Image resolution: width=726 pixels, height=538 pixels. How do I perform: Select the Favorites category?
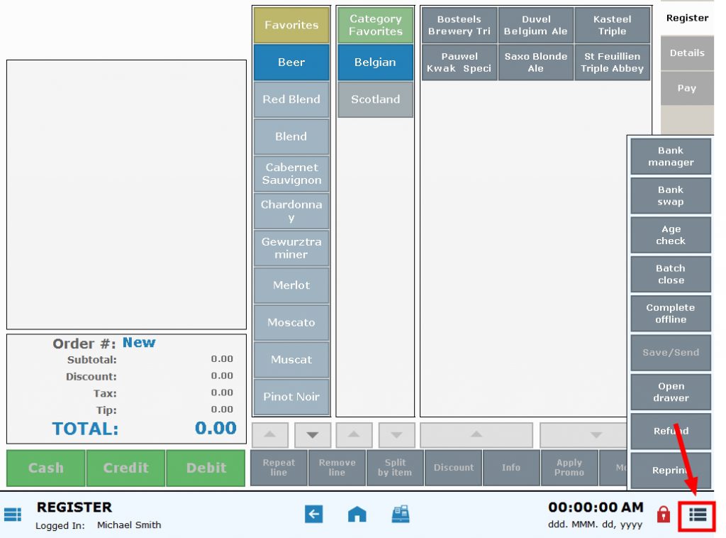click(x=291, y=25)
